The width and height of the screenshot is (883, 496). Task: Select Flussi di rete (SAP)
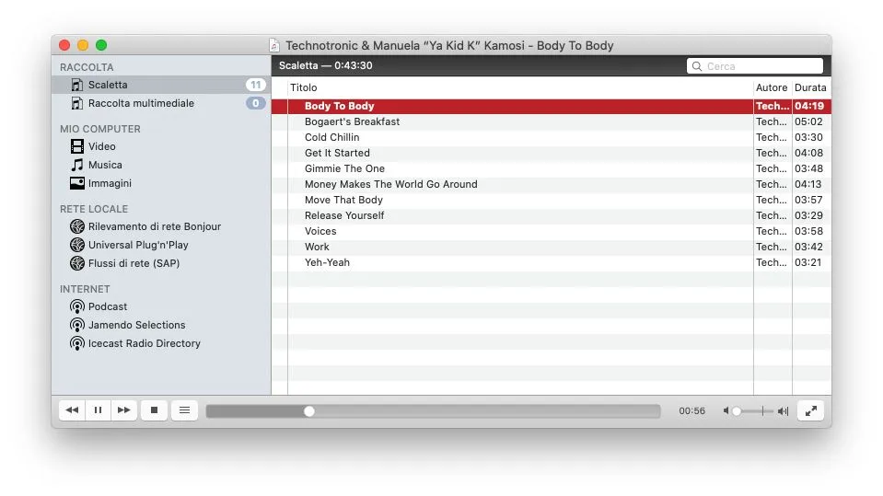pyautogui.click(x=161, y=263)
